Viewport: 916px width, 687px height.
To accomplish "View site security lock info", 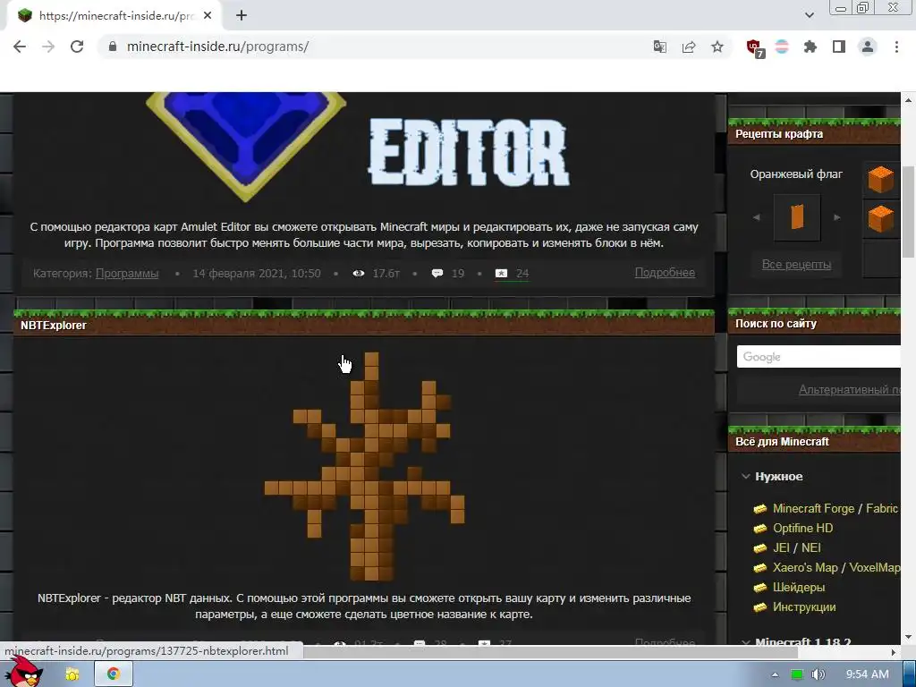I will click(113, 47).
